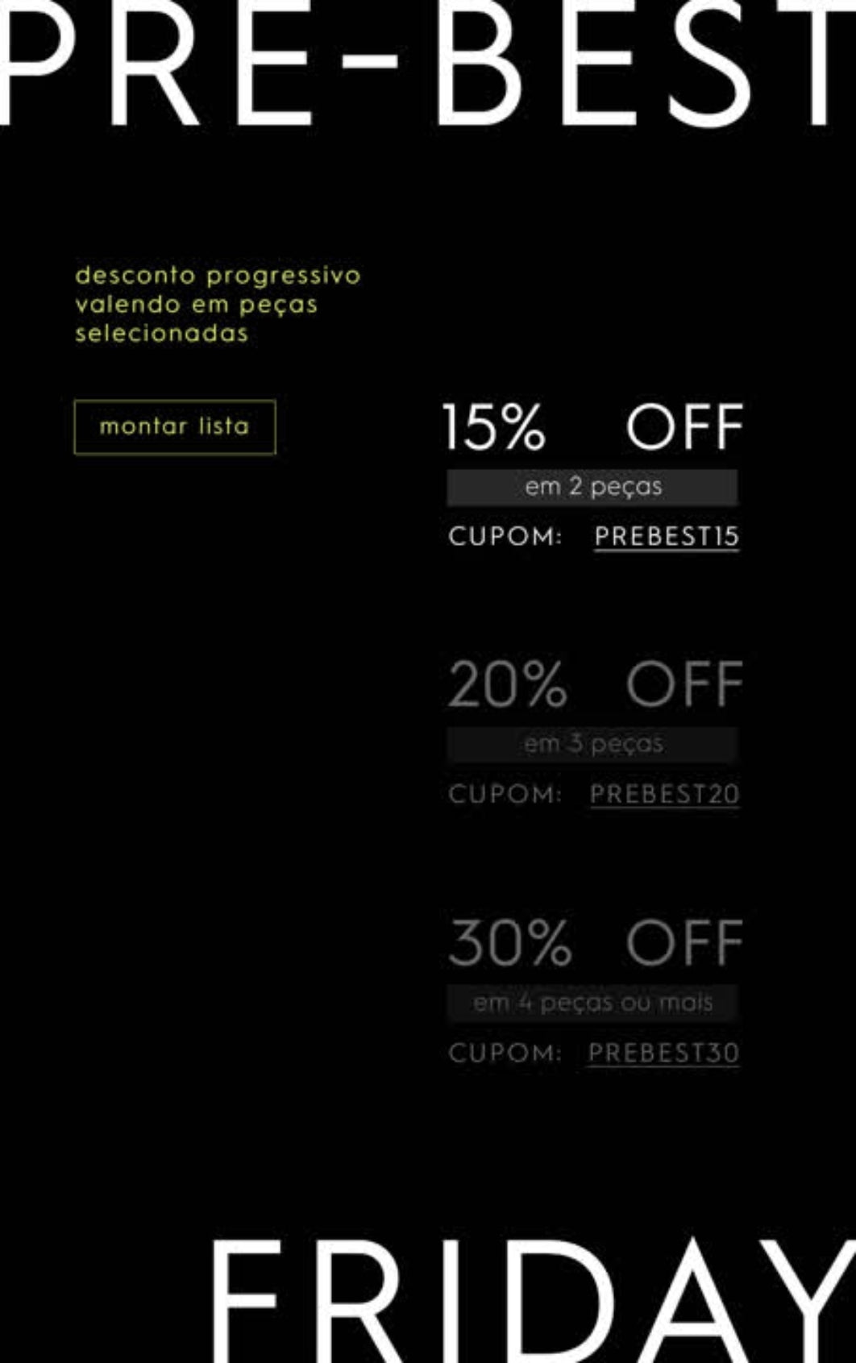The image size is (856, 1363).
Task: Apply the PREBEST15 coupon code
Action: click(667, 535)
